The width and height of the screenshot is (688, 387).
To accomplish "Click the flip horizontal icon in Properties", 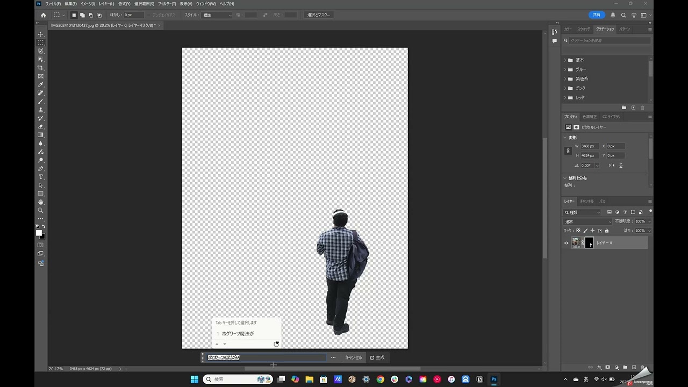I will (612, 165).
